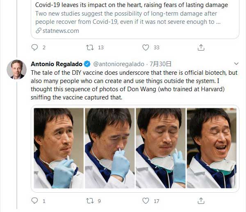Screen dimensions: 246x212
Task: Retweet Antonio Regalado's DIY vaccine tweet
Action: pos(90,201)
